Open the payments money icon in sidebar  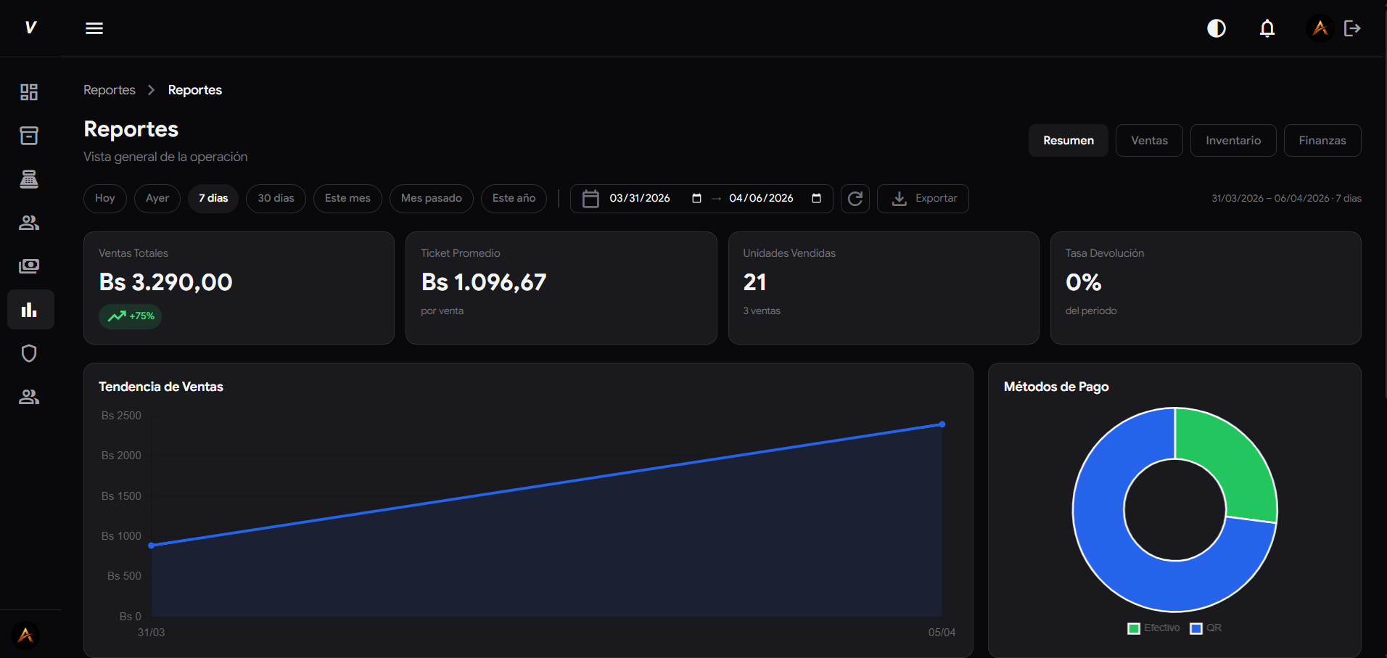(29, 266)
